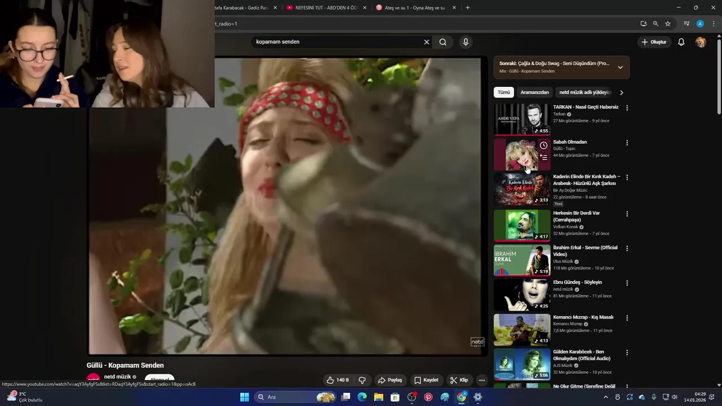
Task: Open a new browser tab with plus
Action: [468, 8]
